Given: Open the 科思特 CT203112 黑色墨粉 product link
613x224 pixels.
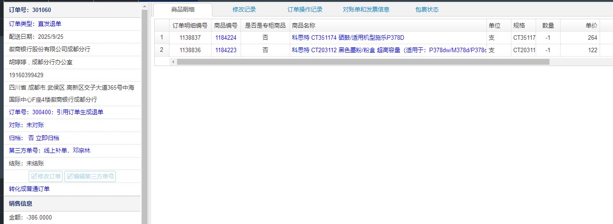Looking at the screenshot, I should pos(389,50).
